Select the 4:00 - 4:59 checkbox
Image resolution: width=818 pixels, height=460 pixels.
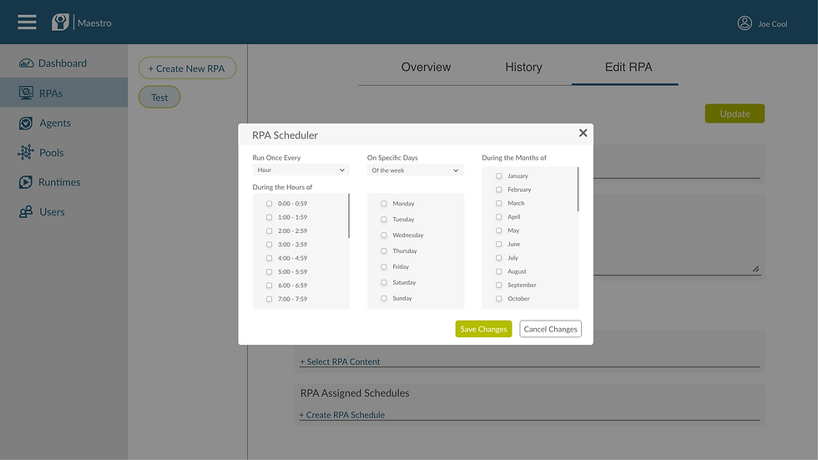point(269,258)
